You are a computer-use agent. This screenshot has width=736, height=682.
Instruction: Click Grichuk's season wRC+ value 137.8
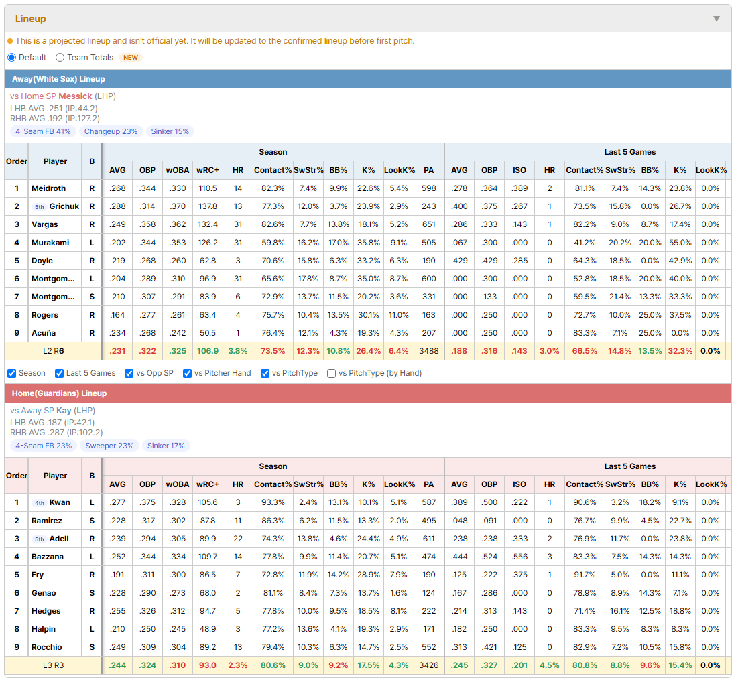(x=208, y=206)
